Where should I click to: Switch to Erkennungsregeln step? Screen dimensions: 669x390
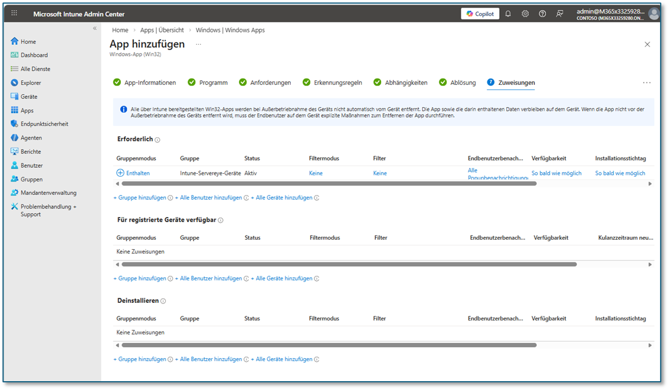click(332, 82)
